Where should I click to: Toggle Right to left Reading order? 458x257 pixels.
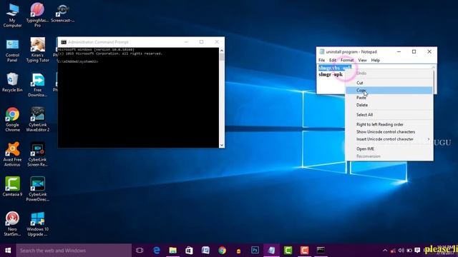click(389, 124)
